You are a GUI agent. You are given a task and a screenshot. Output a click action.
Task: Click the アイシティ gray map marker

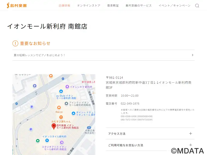(66, 104)
